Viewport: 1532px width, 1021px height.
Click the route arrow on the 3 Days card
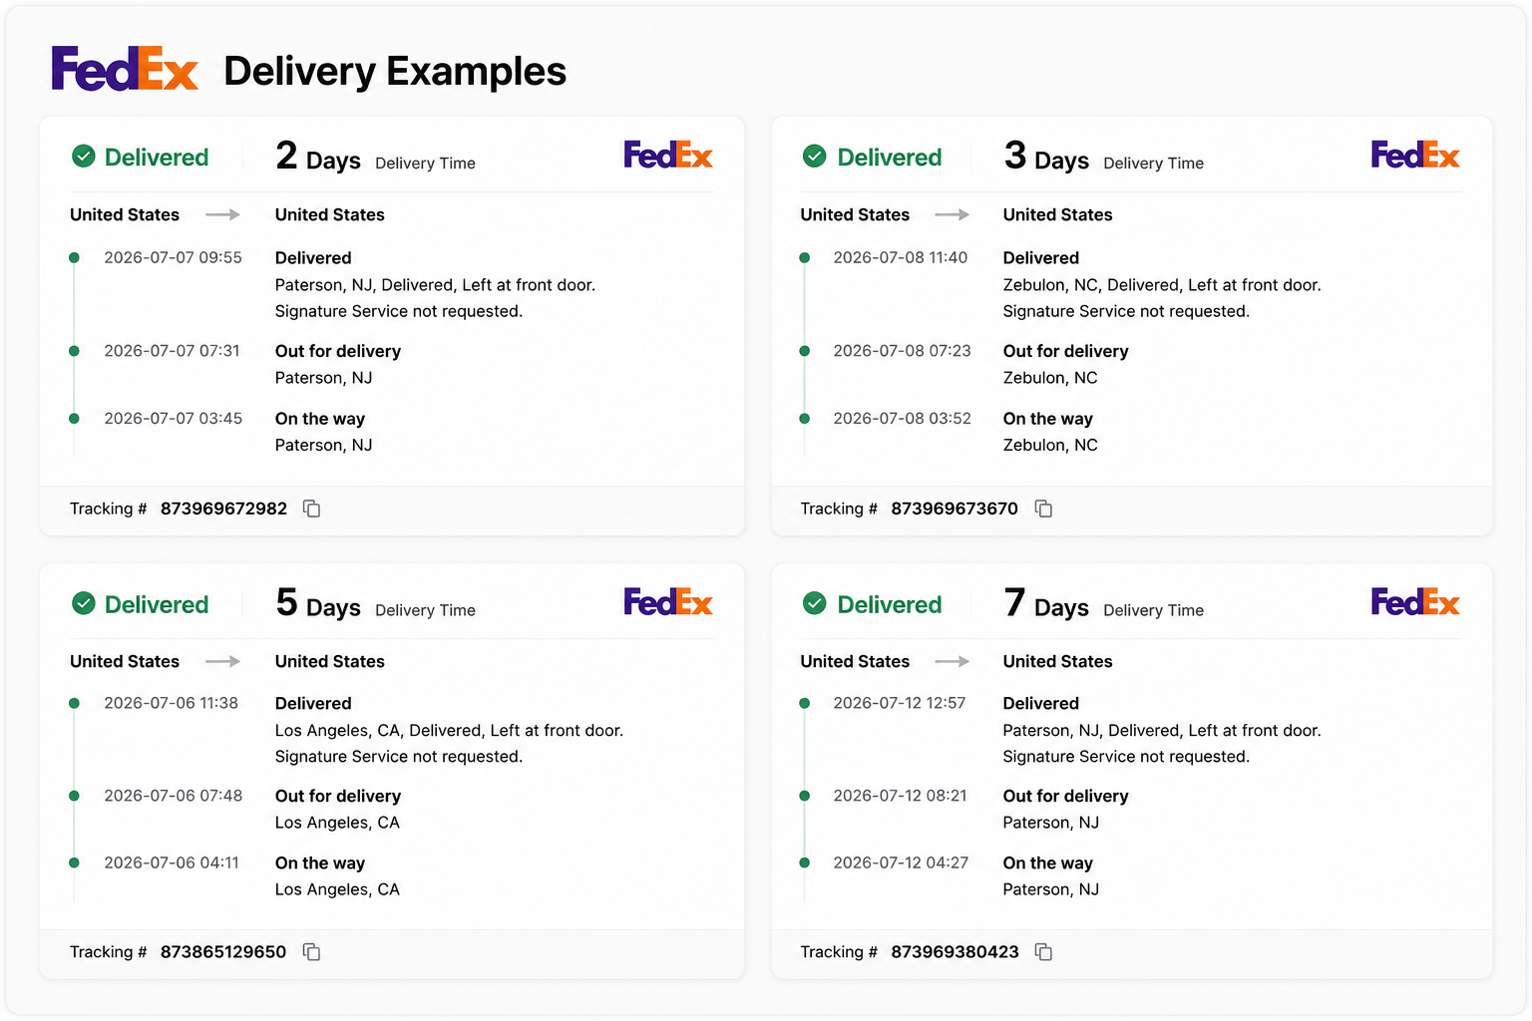(952, 214)
